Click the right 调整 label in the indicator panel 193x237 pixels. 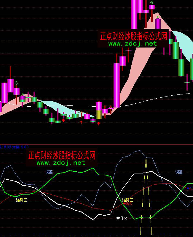click(179, 172)
